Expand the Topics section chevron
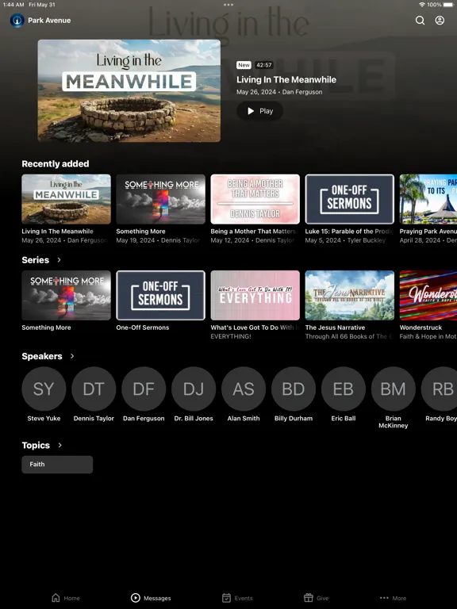This screenshot has height=609, width=457. [x=60, y=445]
